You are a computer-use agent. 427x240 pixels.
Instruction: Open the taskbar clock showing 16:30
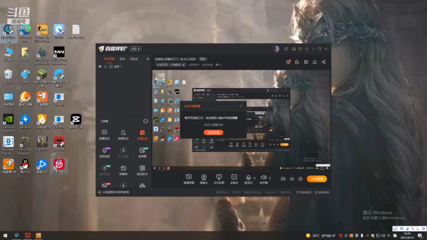(x=407, y=235)
